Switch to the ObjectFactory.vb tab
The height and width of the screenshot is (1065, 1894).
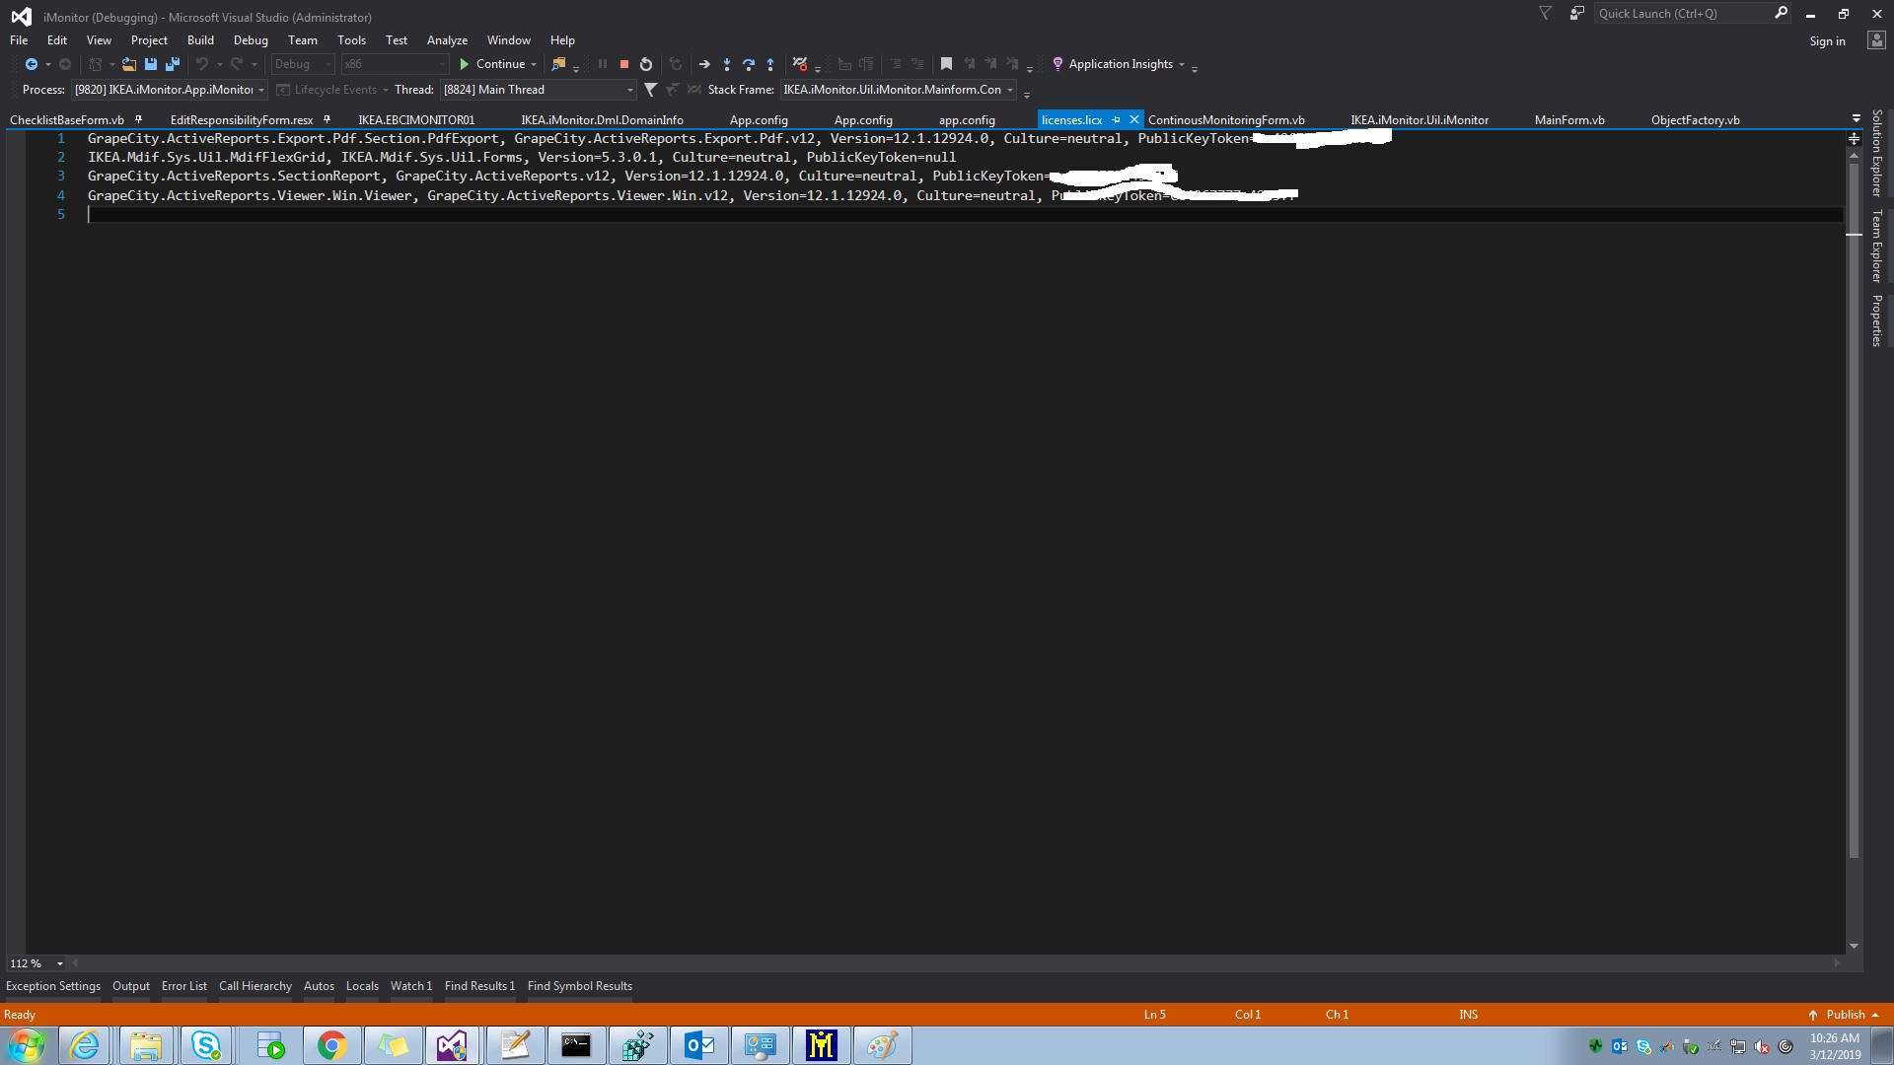click(x=1695, y=120)
